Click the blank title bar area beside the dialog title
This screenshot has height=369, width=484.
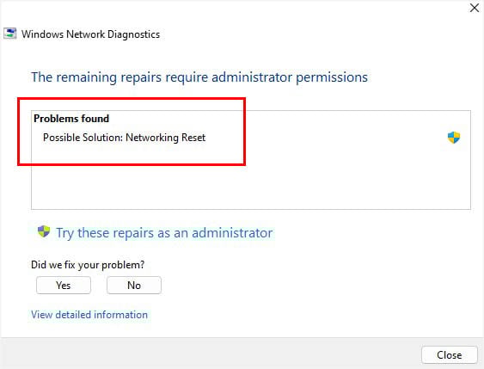point(309,34)
